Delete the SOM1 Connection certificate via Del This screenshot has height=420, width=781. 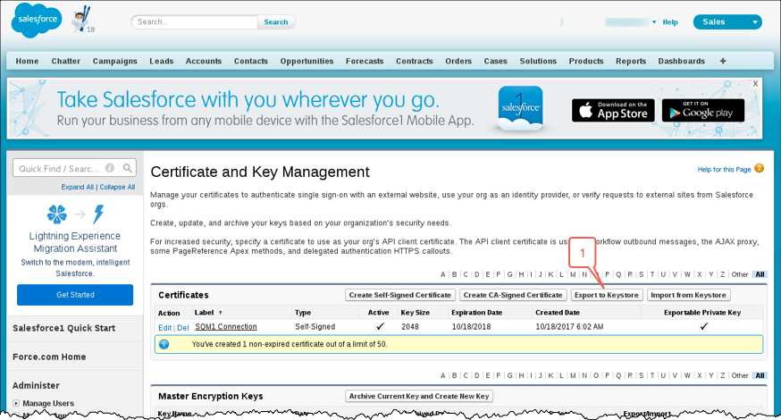coord(183,328)
